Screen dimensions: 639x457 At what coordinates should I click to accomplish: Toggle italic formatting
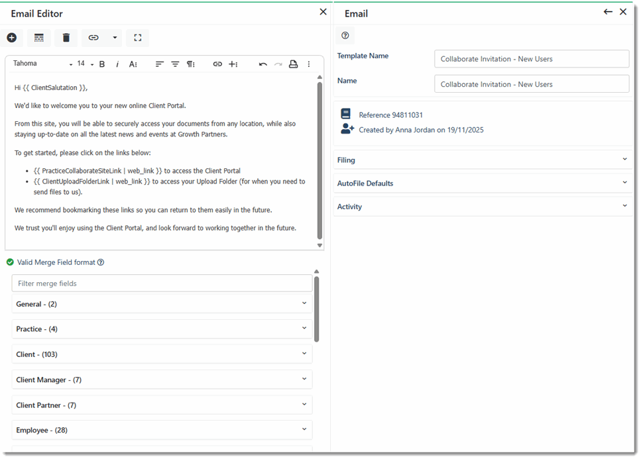117,64
